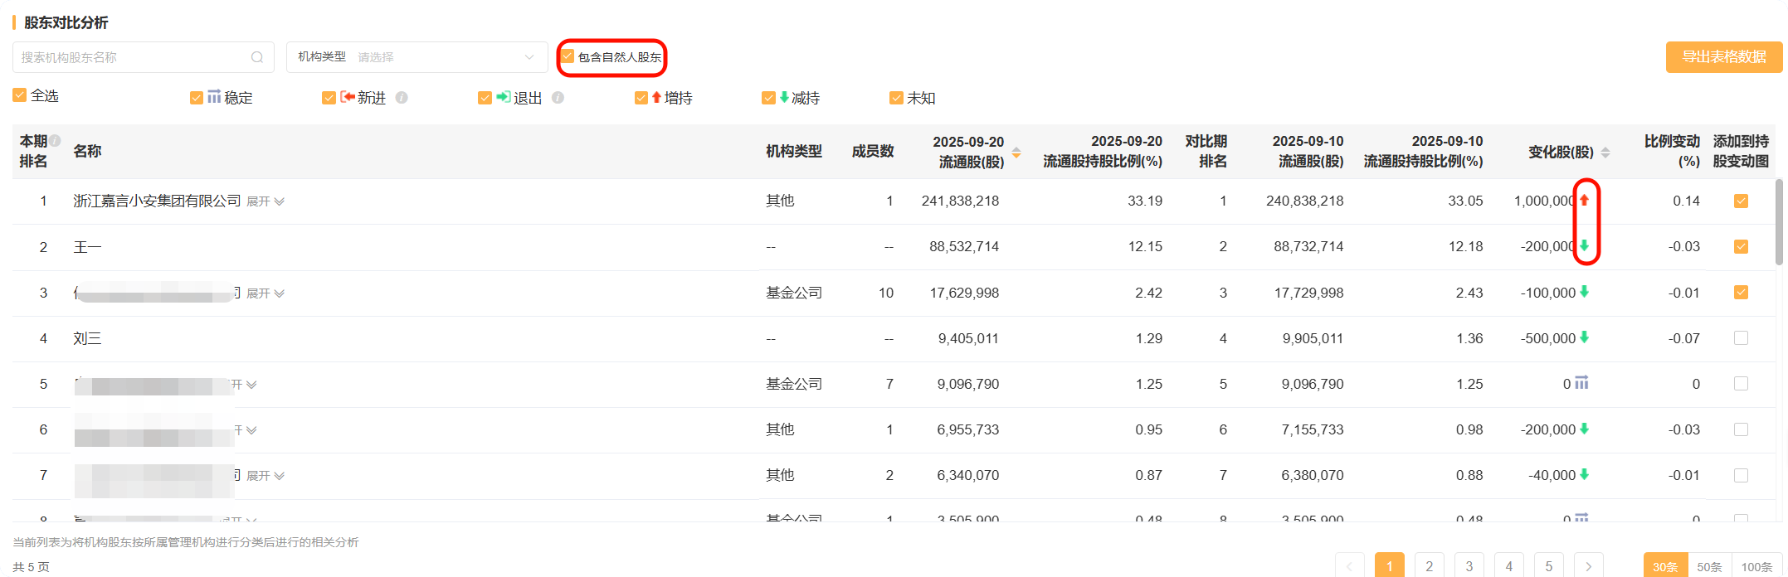Image resolution: width=1788 pixels, height=577 pixels.
Task: Click the info icon next to 退出
Action: [558, 98]
